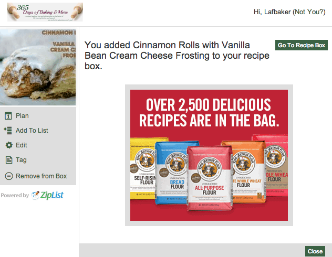
Task: Open the 365 Days of Baking logo
Action: (x=45, y=12)
